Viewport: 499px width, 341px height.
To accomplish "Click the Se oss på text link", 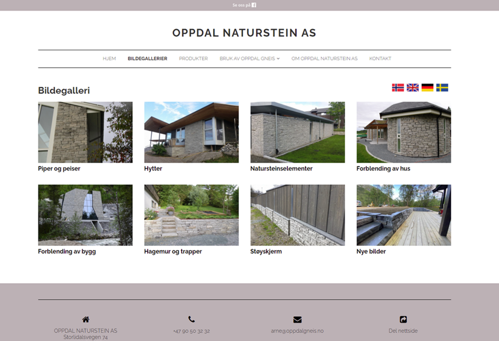I will click(x=241, y=5).
